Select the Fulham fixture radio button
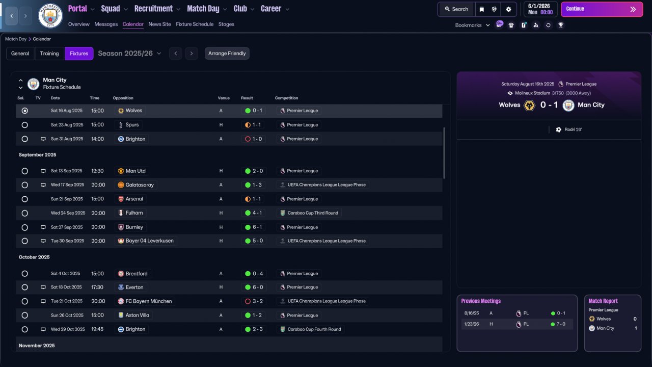 tap(24, 213)
